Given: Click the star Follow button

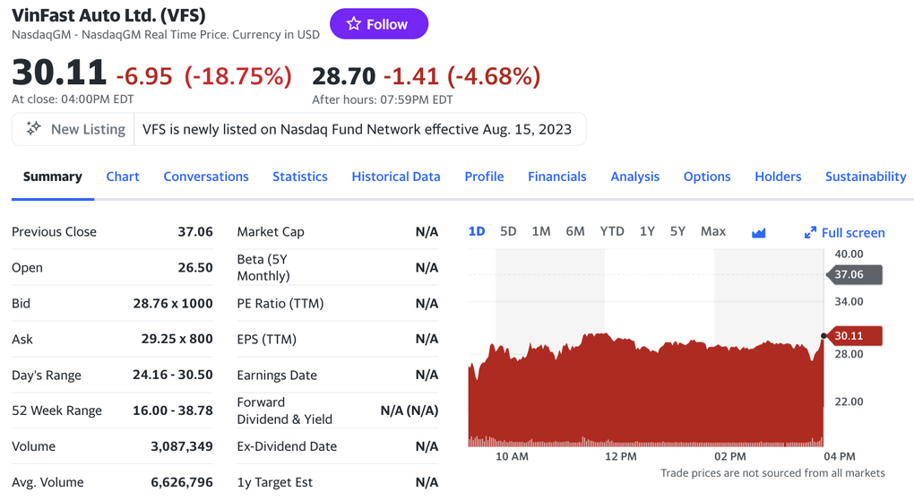Looking at the screenshot, I should tap(378, 24).
